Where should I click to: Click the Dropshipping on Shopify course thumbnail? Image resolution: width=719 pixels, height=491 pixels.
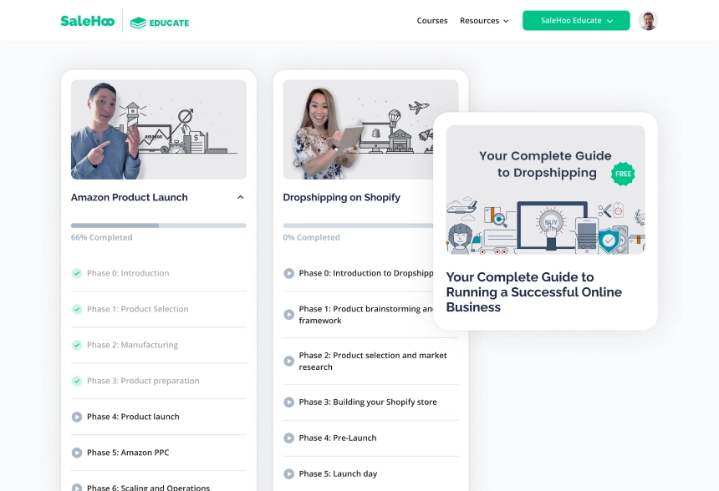pos(370,129)
